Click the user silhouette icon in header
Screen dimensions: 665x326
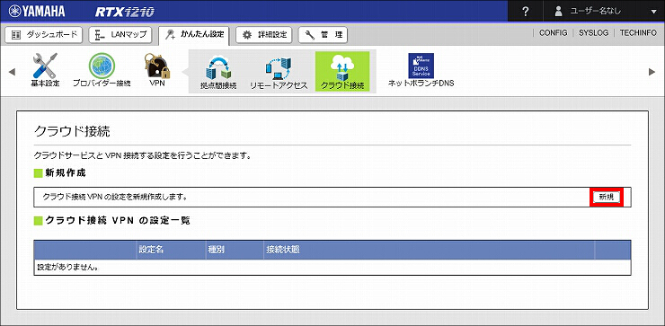[x=559, y=11]
